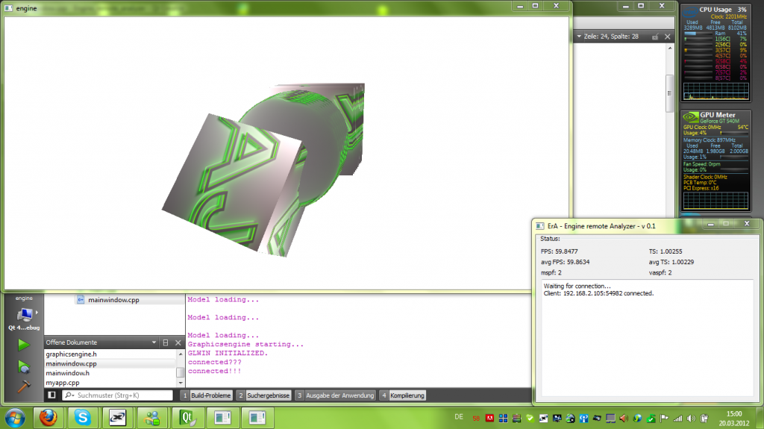
Task: Click the open documents list scrollbar
Action: [181, 372]
